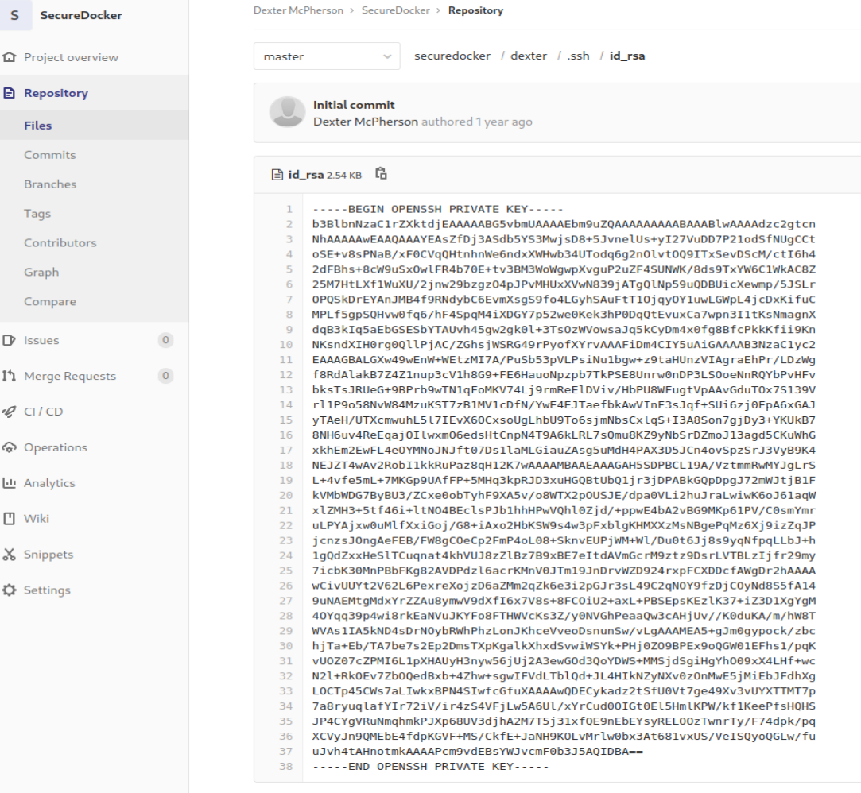Click the Merge Requests icon
The image size is (861, 793).
(10, 376)
